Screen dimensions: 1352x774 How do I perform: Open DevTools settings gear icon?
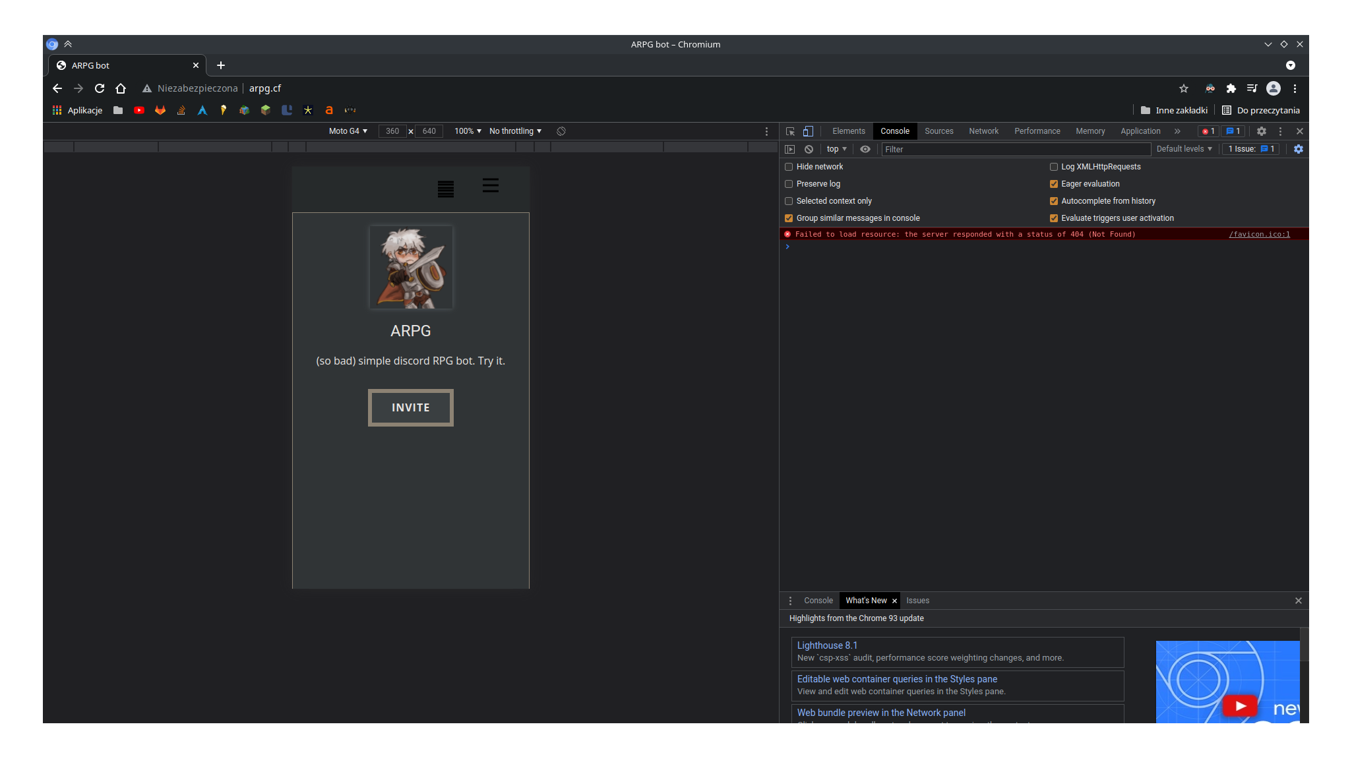coord(1261,131)
